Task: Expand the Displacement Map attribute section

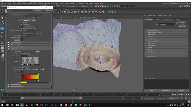Action: pos(167,41)
